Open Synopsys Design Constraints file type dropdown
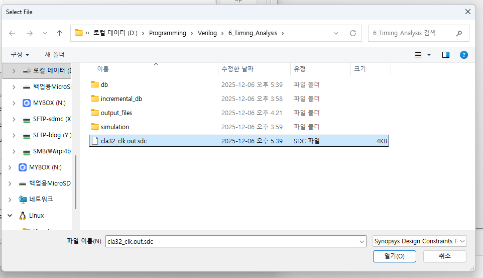The height and width of the screenshot is (278, 483). pyautogui.click(x=420, y=241)
